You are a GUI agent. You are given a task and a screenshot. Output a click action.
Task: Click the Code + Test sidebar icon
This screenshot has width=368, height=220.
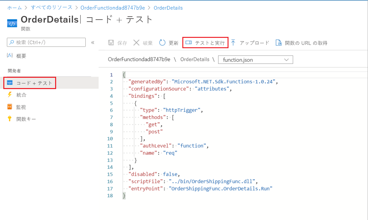[x=10, y=83]
